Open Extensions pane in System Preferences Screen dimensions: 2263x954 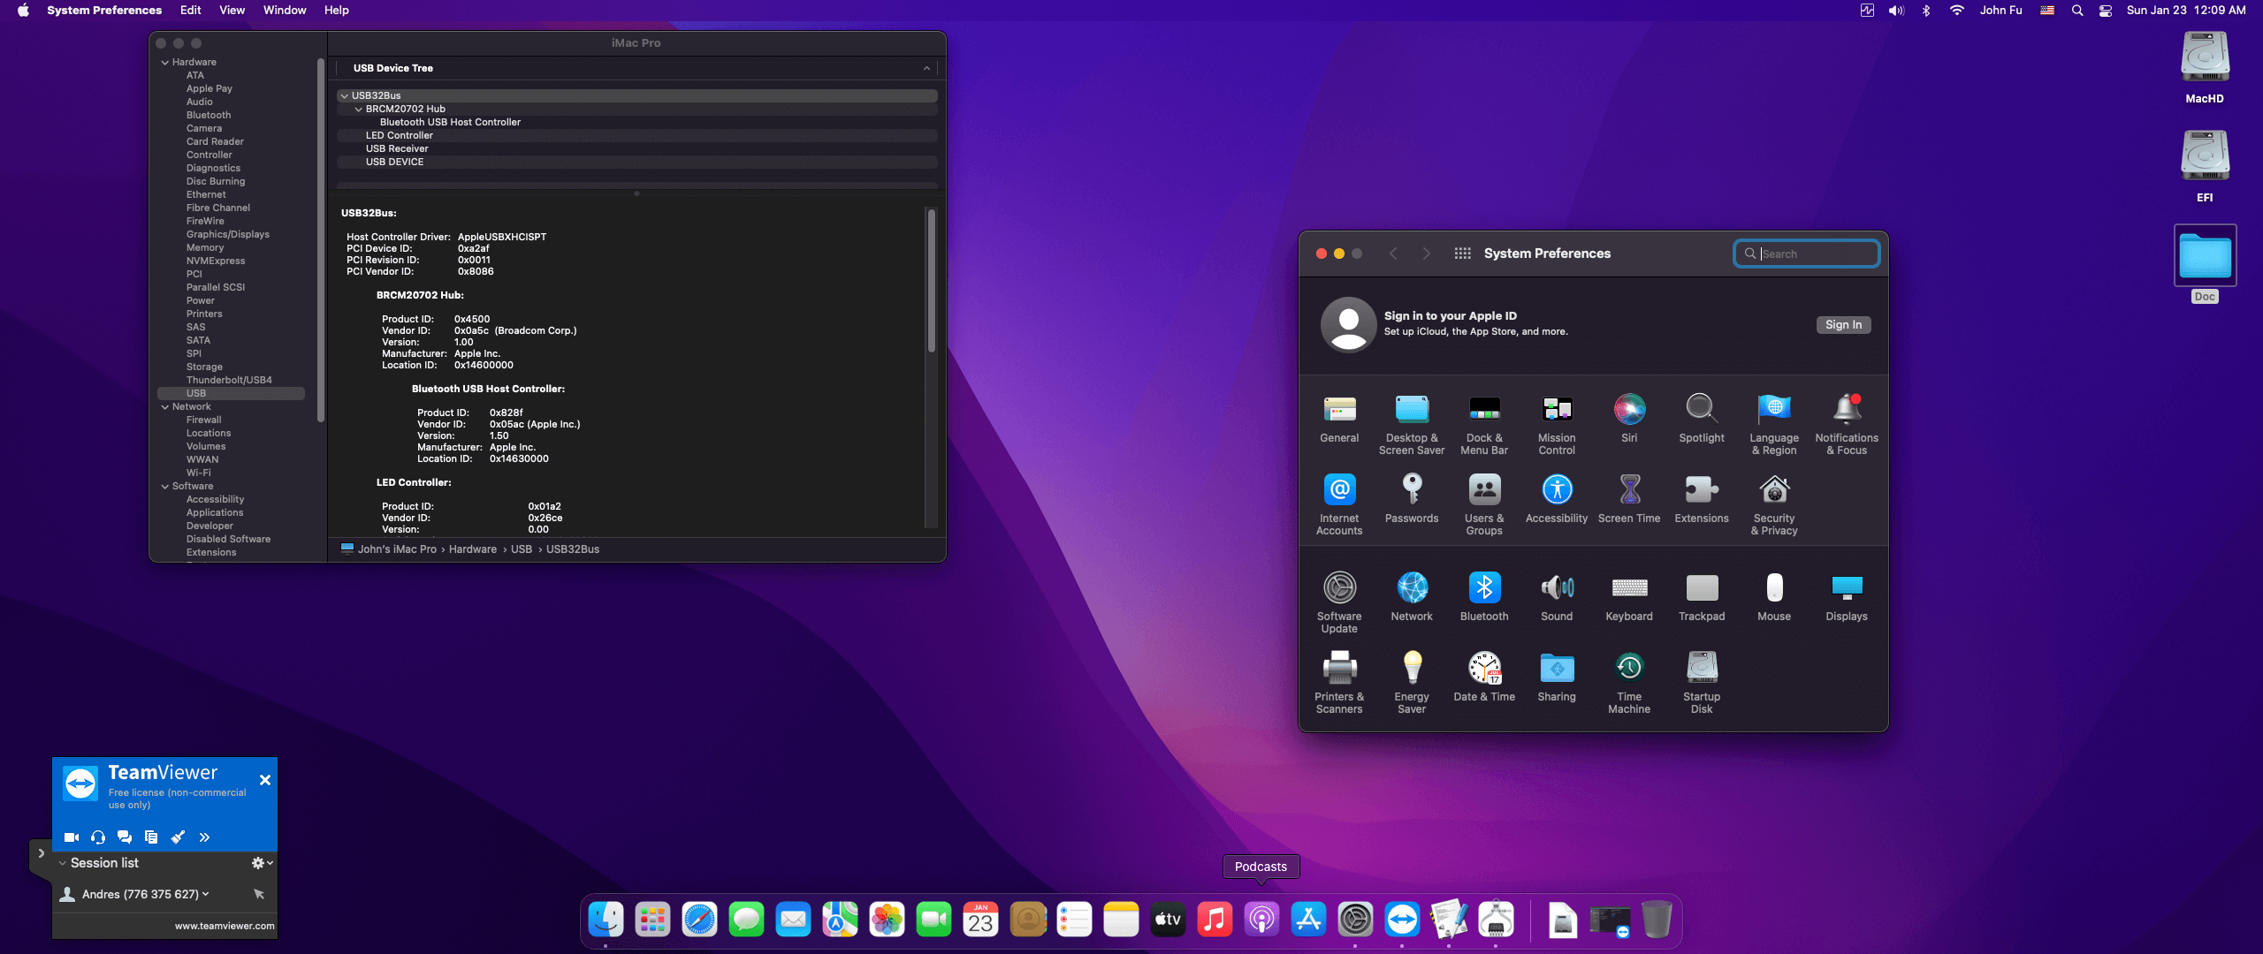(1702, 499)
